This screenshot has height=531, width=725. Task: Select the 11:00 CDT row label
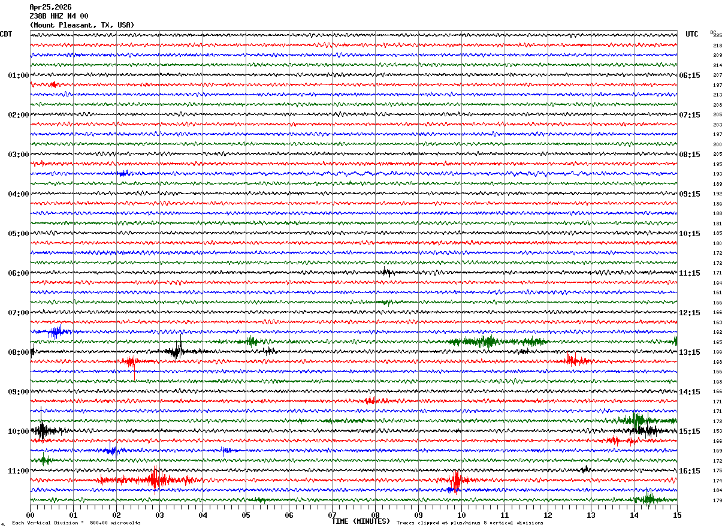pyautogui.click(x=19, y=471)
